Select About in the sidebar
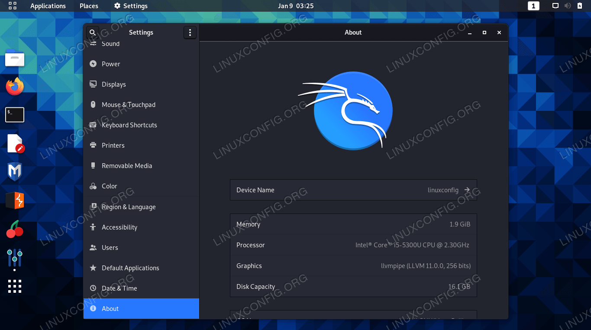Screen dimensions: 591x330 coord(141,309)
